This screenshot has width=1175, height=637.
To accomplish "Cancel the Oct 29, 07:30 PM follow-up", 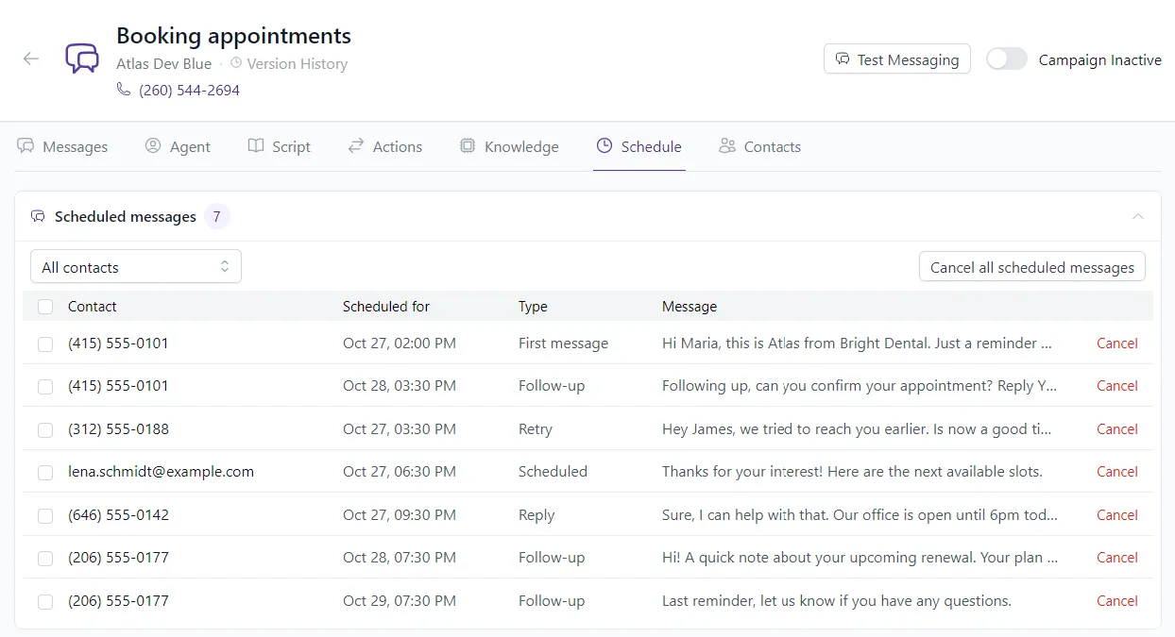I will coord(1117,601).
